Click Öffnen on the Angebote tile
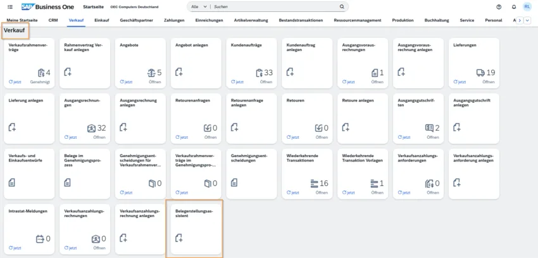 click(154, 82)
